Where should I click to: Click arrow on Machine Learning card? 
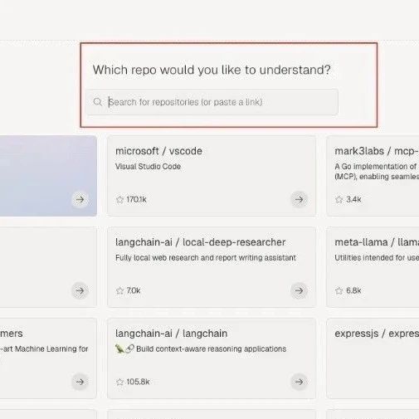click(80, 382)
